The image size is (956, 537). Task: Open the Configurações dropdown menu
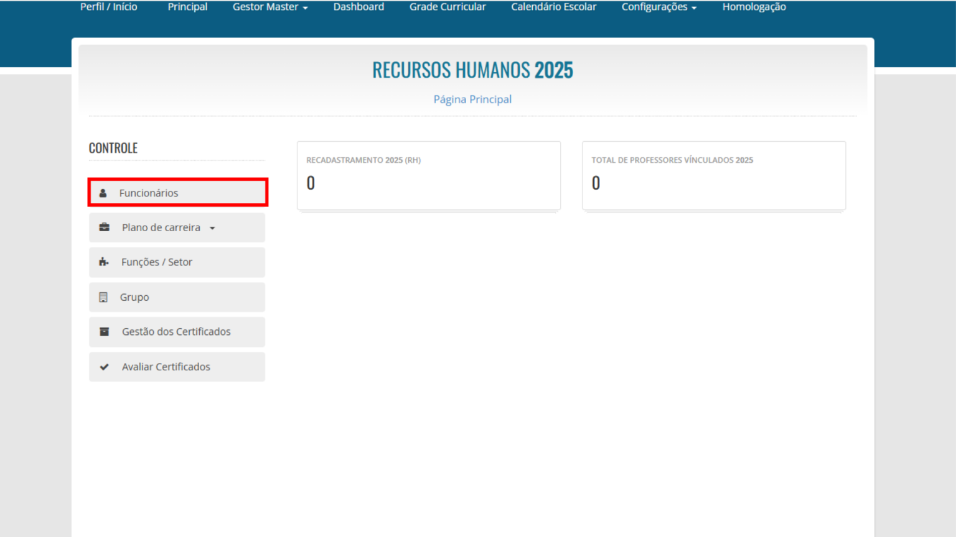point(658,7)
